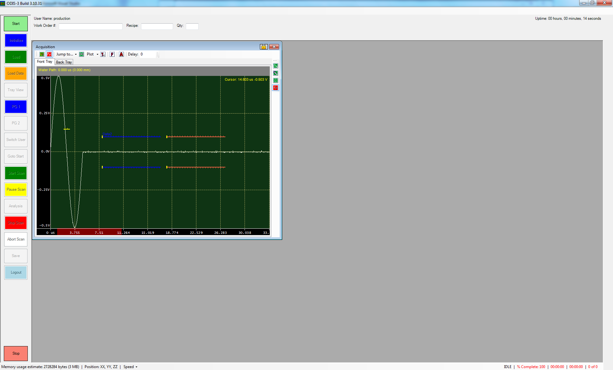613x370 pixels.
Task: Click the green diagonal line icon on right strip
Action: click(276, 73)
